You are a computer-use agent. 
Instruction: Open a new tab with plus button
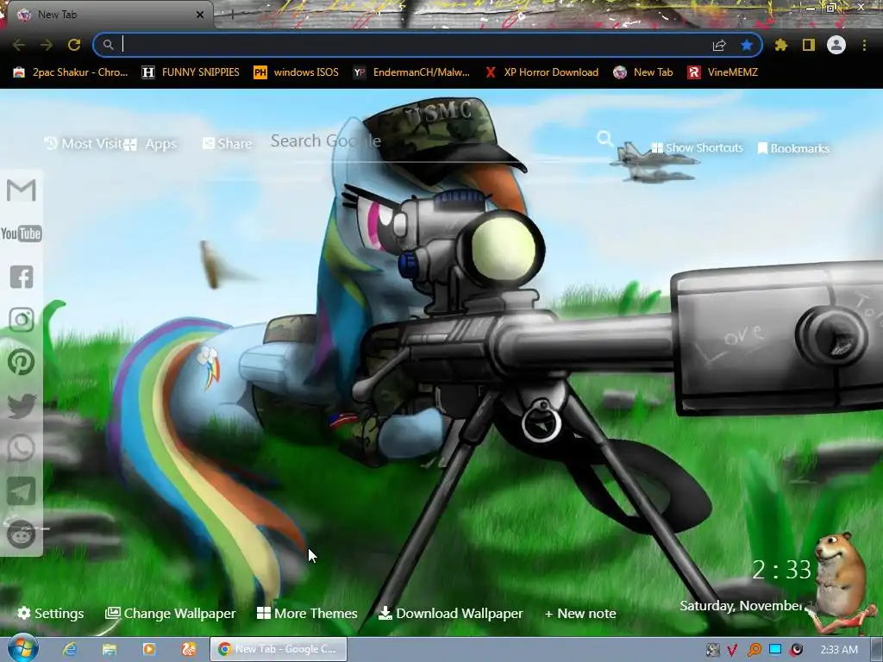pos(232,15)
